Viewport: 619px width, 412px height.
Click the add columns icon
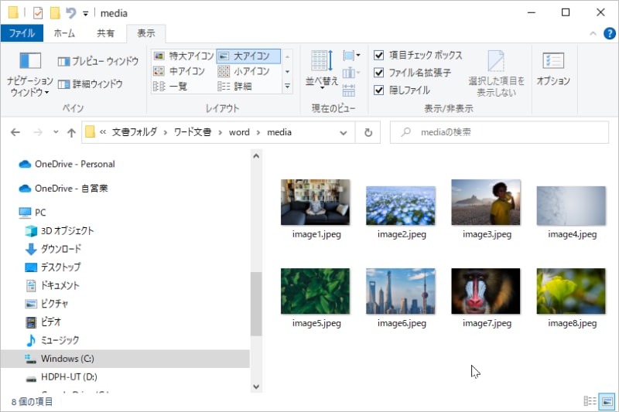tap(351, 73)
